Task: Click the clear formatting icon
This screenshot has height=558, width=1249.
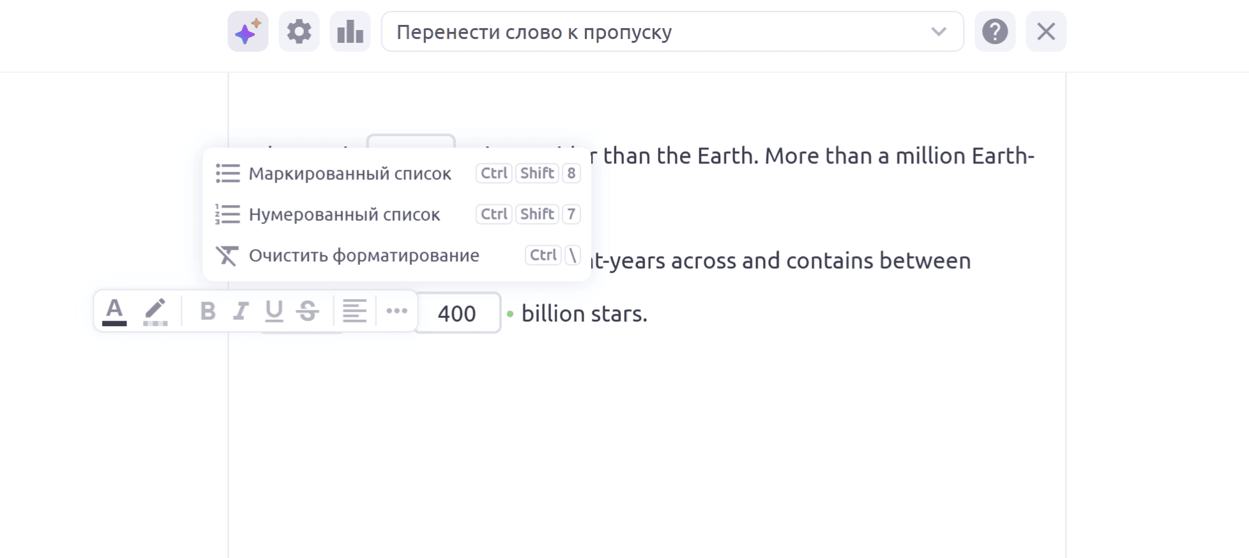Action: [227, 255]
